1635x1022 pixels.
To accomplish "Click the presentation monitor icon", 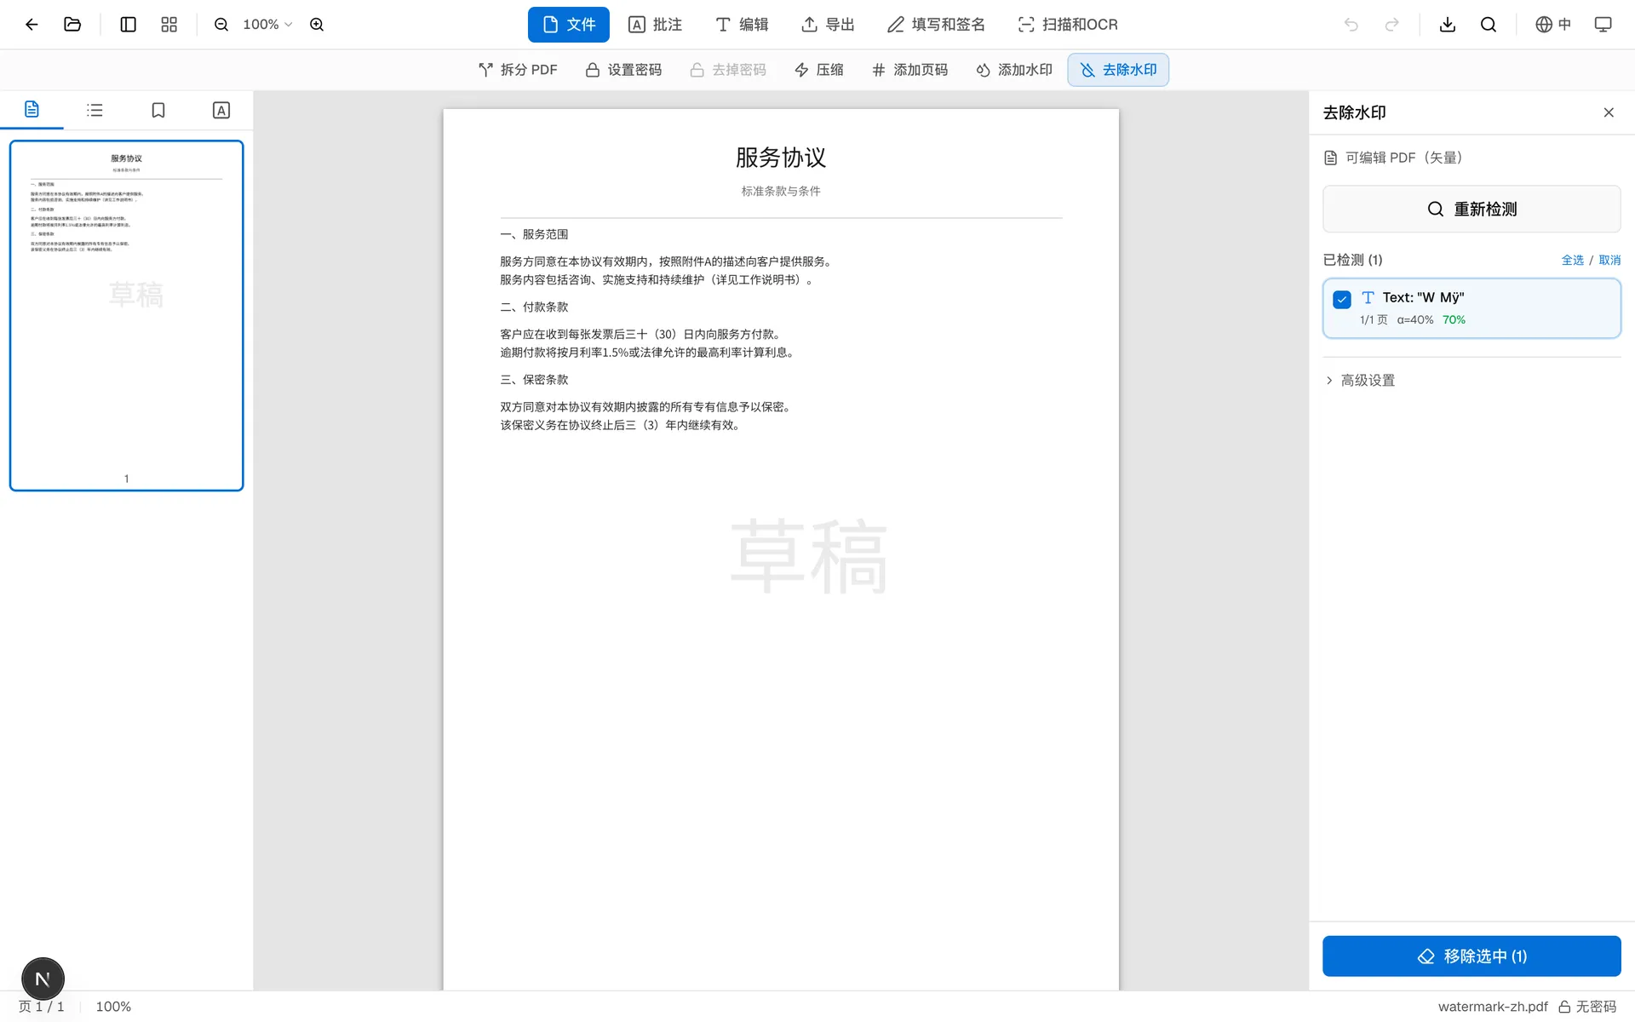I will 1603,25.
